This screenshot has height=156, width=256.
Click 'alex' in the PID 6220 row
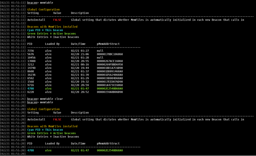click(x=48, y=92)
